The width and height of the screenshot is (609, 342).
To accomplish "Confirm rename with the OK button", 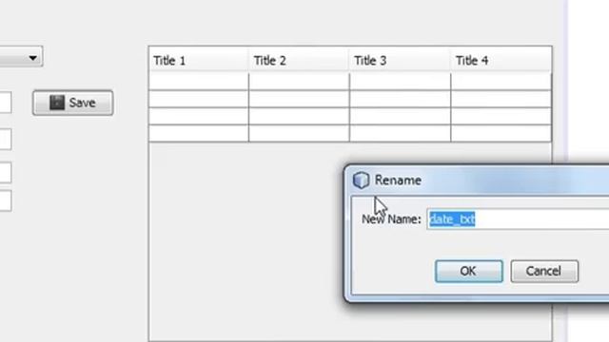I will pyautogui.click(x=468, y=271).
